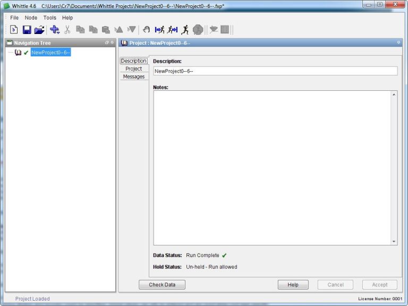Pin the Project panel with its pin icon
Image resolution: width=408 pixels, height=306 pixels.
tap(398, 42)
